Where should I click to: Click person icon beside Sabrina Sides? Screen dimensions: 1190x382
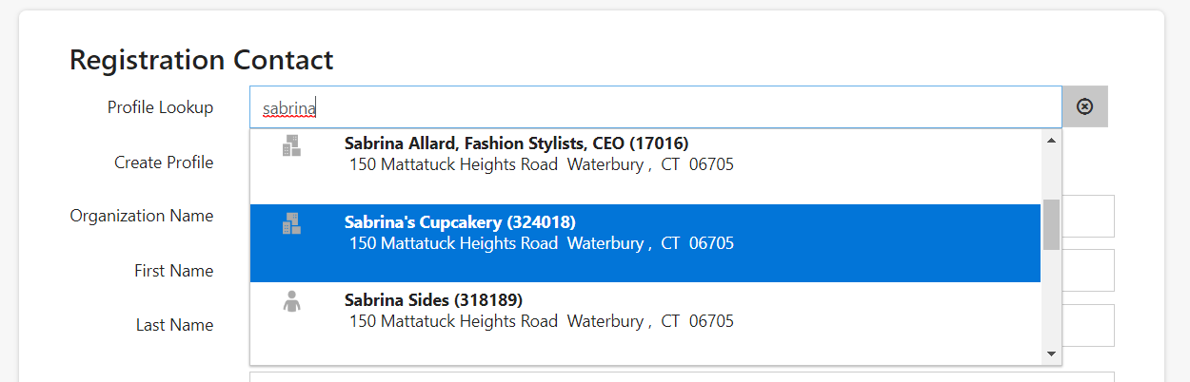[291, 302]
